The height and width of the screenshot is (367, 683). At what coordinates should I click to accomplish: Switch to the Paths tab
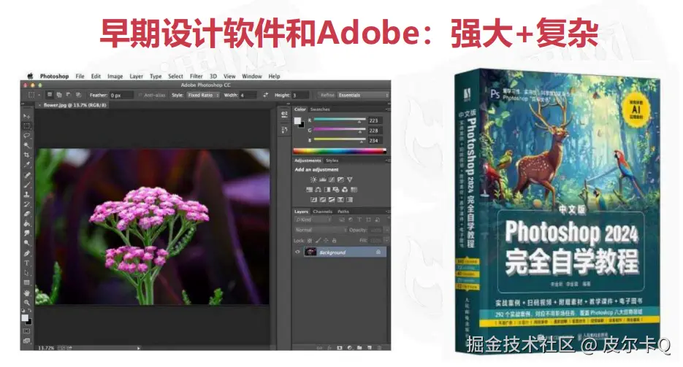[343, 212]
